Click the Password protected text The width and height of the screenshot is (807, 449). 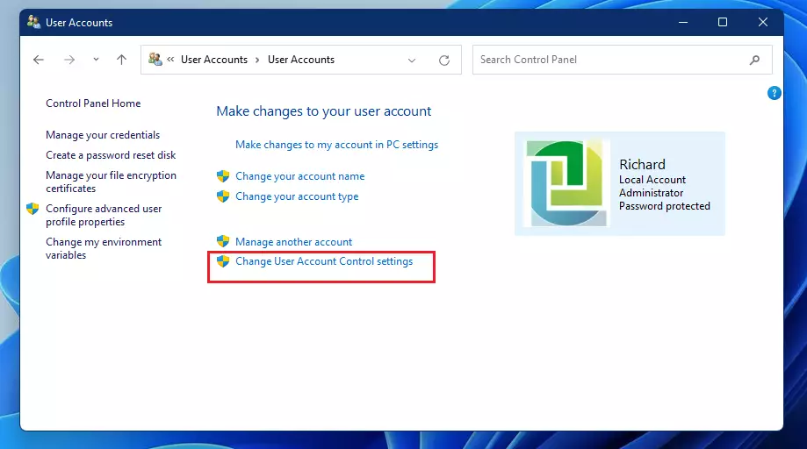(665, 206)
